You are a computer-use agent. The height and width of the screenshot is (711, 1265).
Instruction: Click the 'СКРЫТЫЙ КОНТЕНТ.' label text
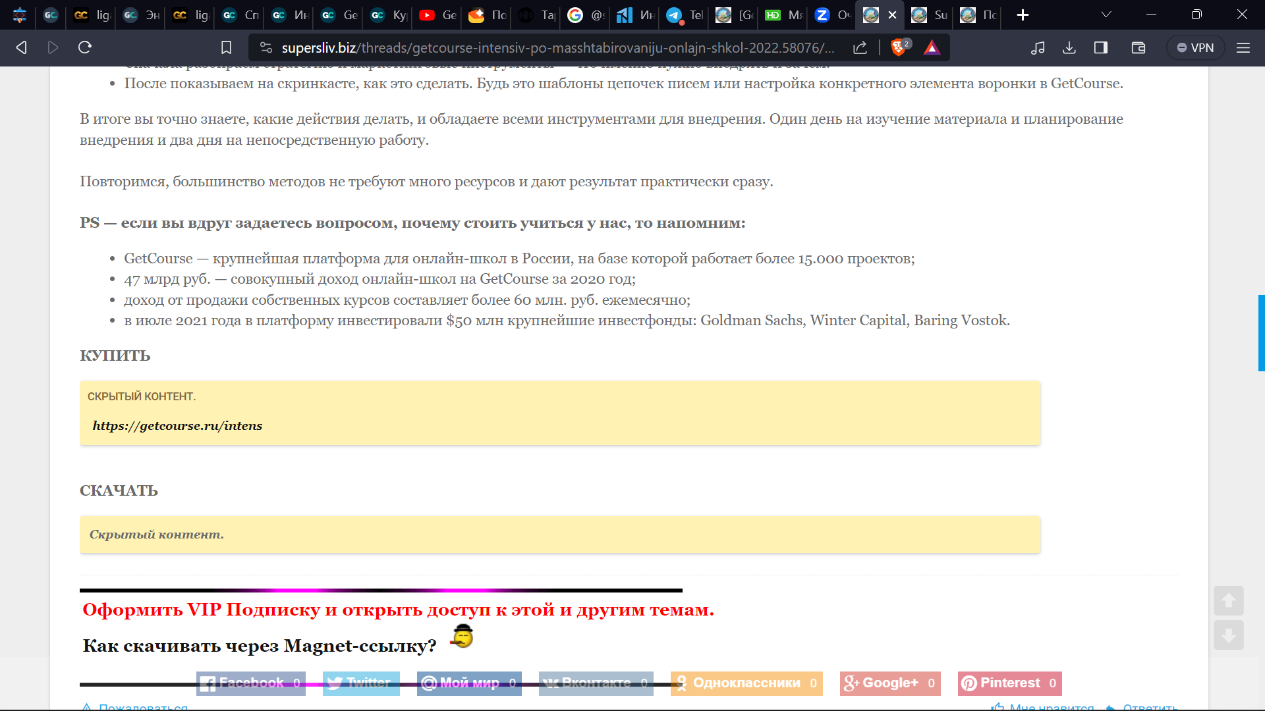(142, 396)
